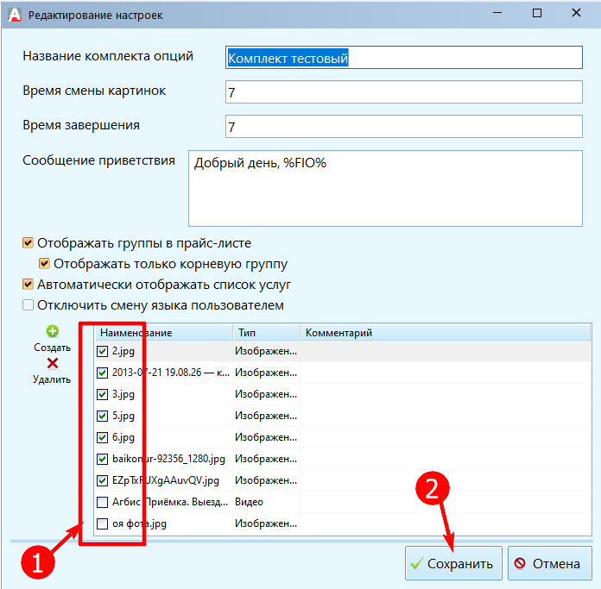Click the Время завершения input field
This screenshot has height=589, width=601.
pos(404,126)
